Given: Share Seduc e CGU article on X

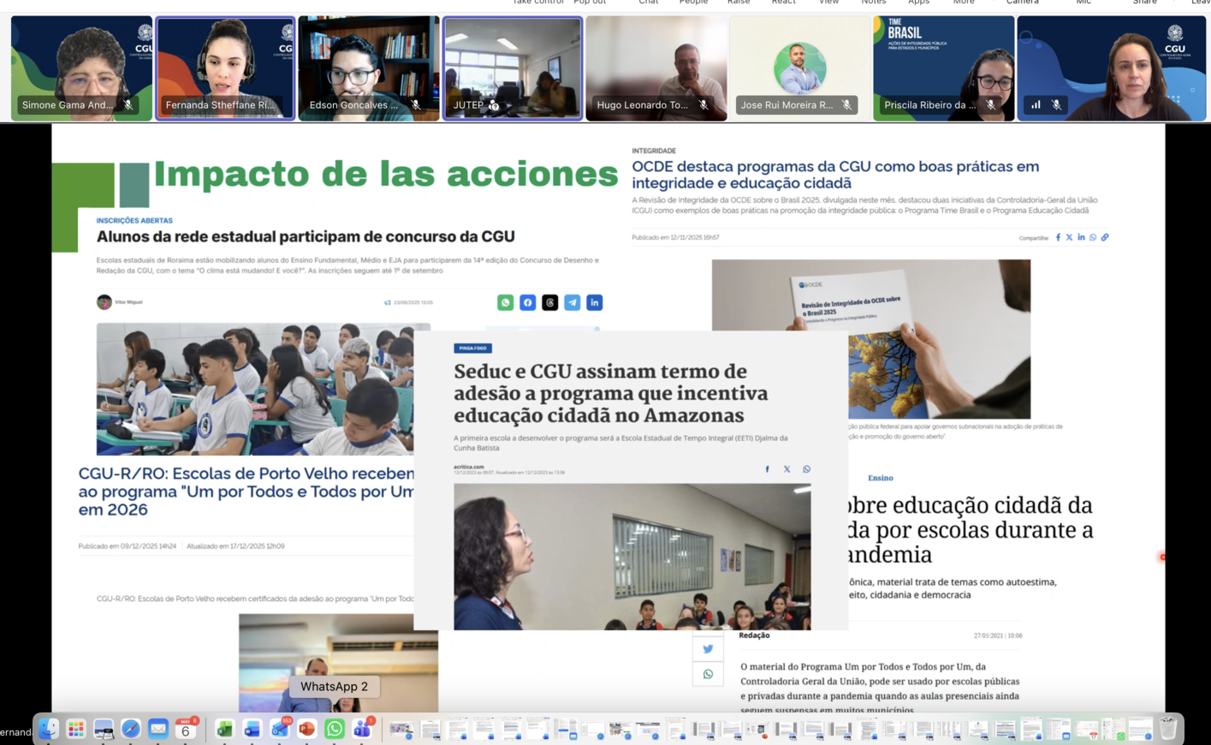Looking at the screenshot, I should click(x=787, y=469).
